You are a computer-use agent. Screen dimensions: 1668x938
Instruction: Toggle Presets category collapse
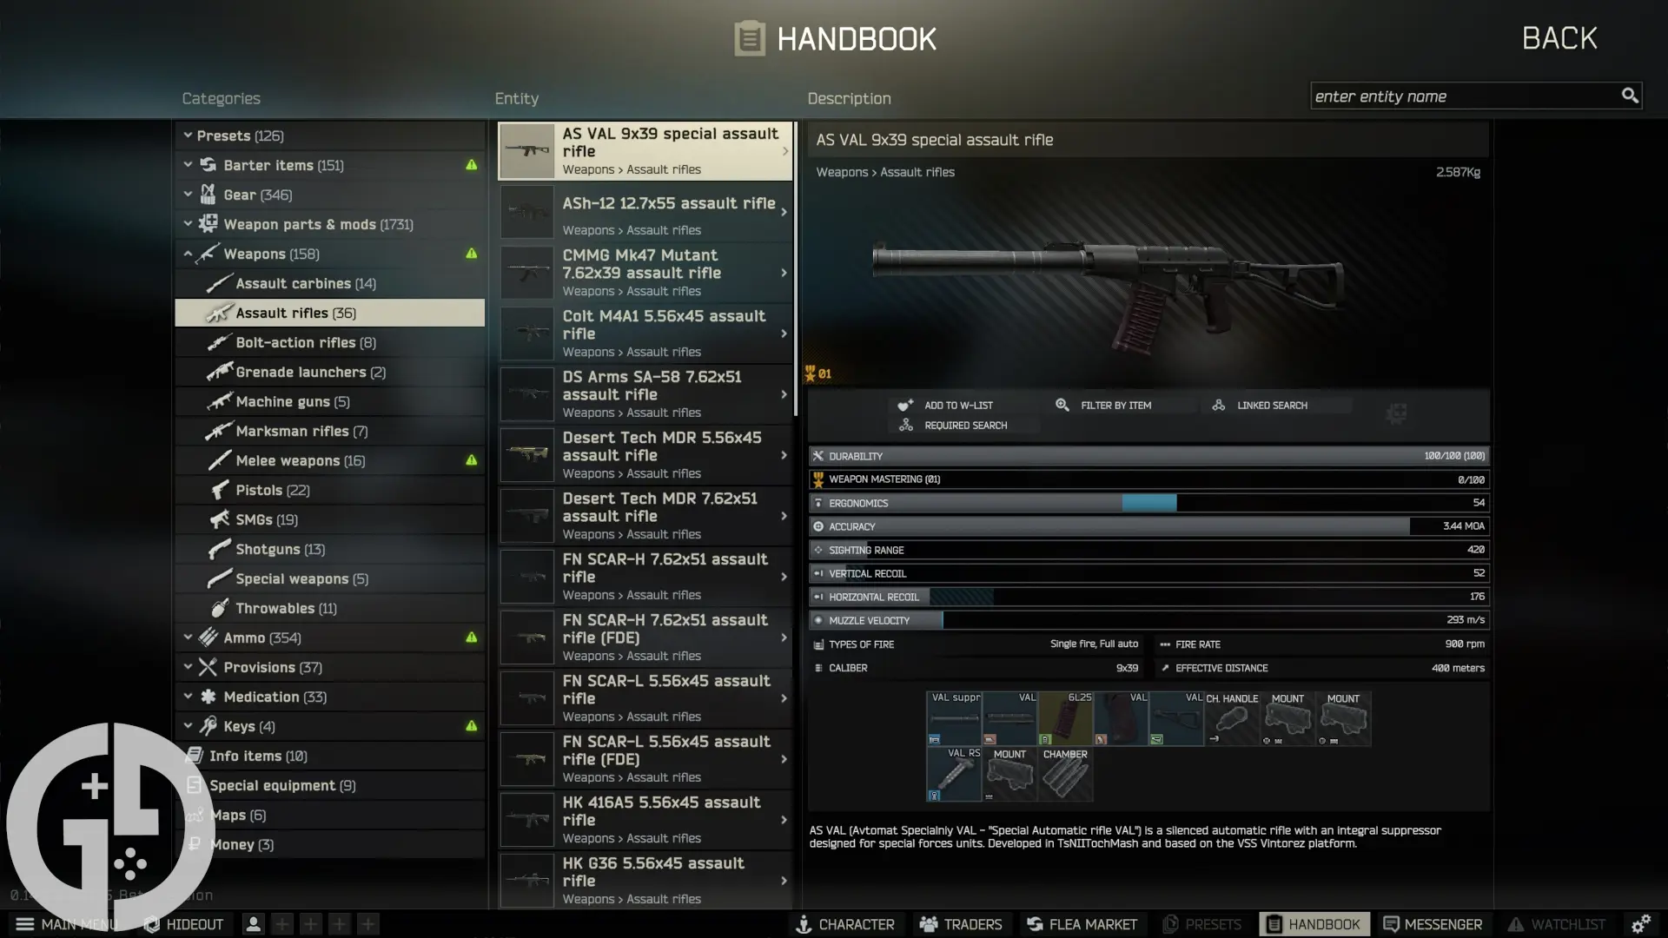pos(187,135)
